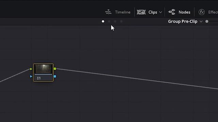Select the third page dot
The height and width of the screenshot is (122, 218).
pos(115,21)
